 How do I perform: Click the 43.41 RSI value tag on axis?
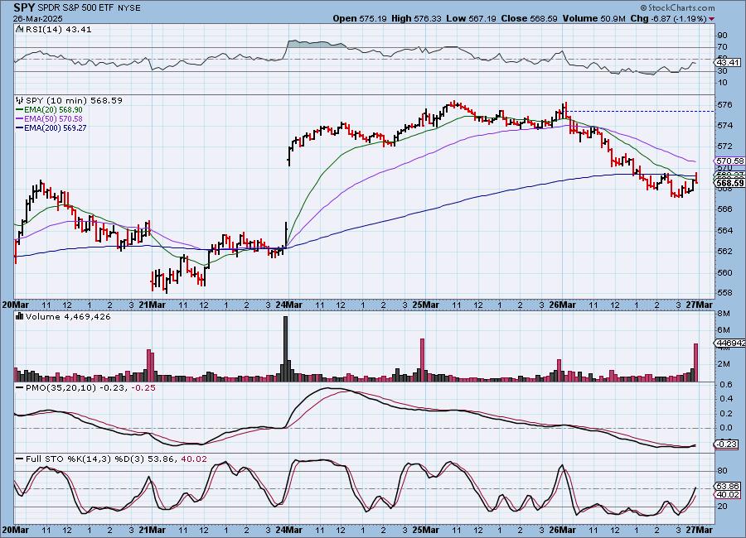728,63
